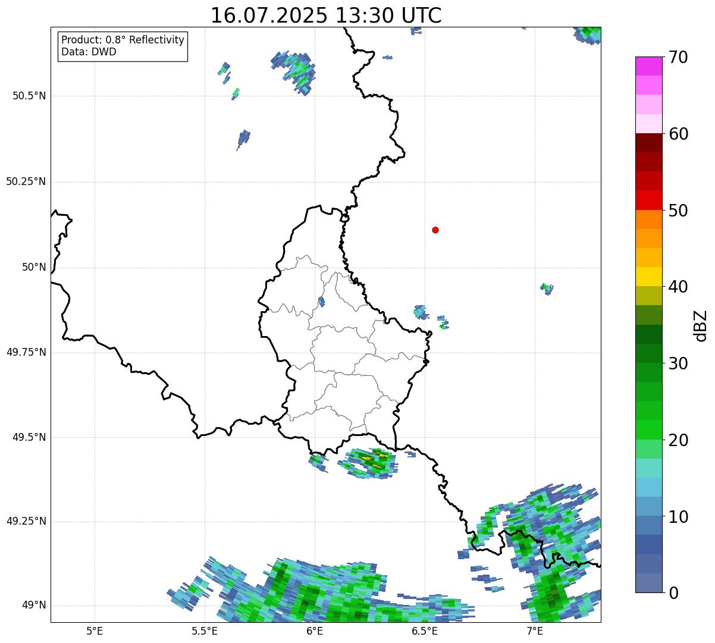Select the Product: 0.8° Reflectivity label
715x643 pixels.
pos(123,40)
